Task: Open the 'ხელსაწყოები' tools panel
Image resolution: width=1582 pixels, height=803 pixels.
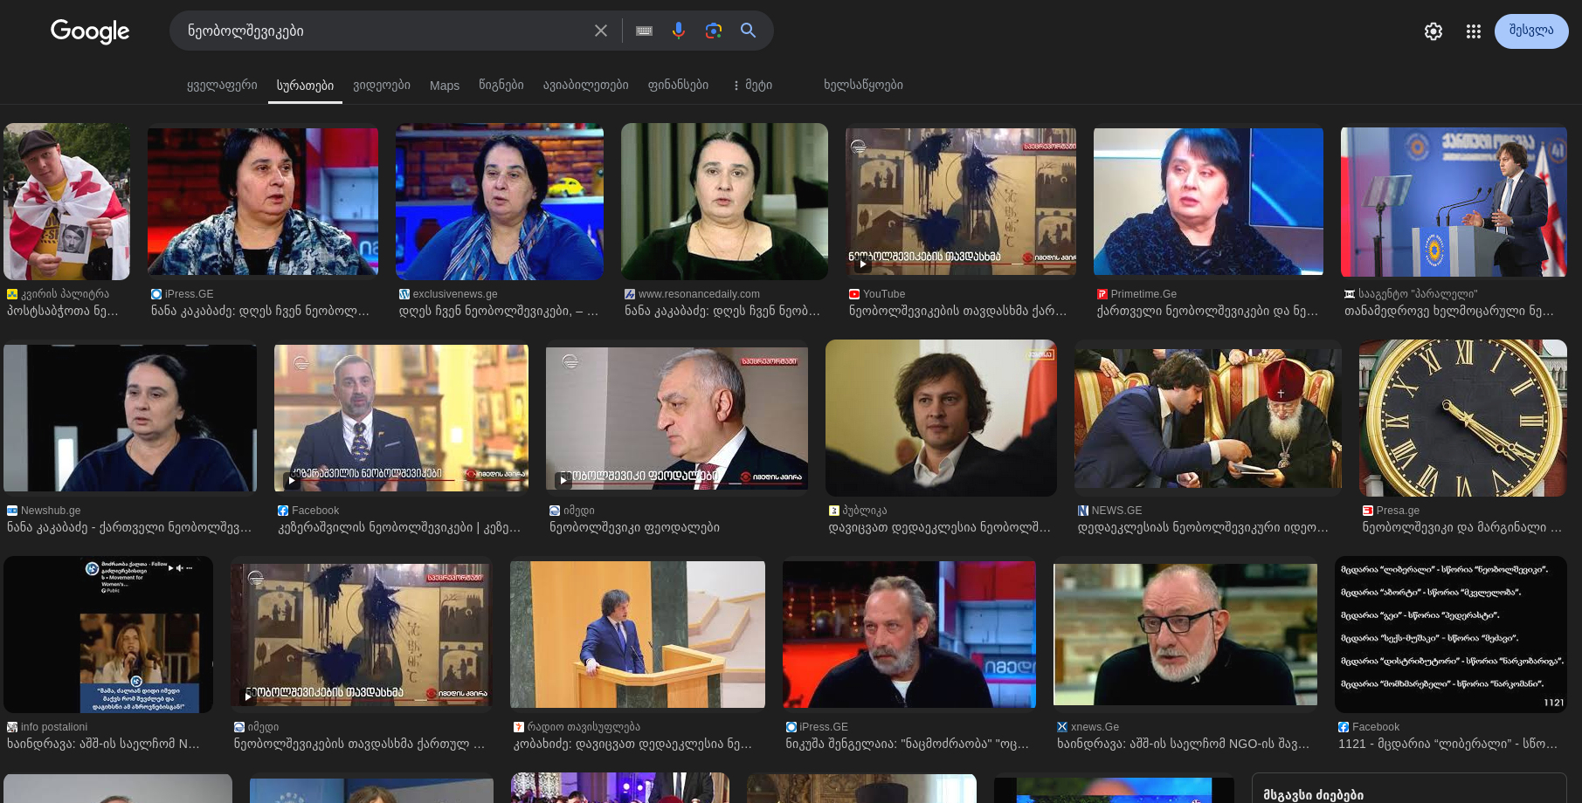Action: [863, 85]
